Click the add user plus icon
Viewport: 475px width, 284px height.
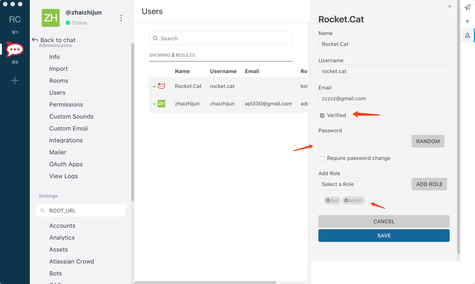tap(467, 21)
